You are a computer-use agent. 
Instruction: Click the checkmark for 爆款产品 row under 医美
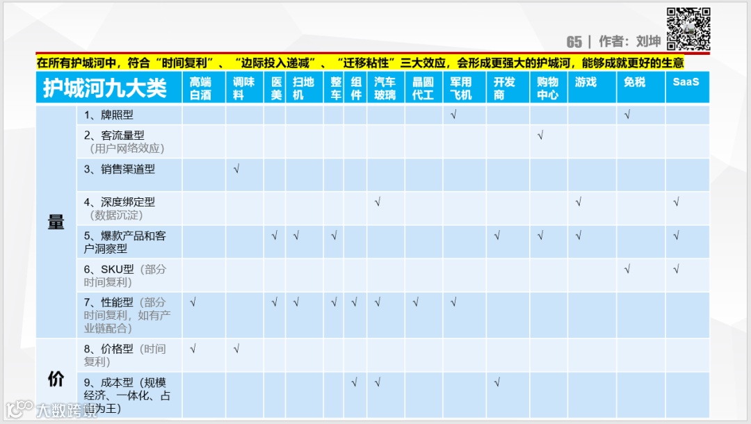click(275, 236)
